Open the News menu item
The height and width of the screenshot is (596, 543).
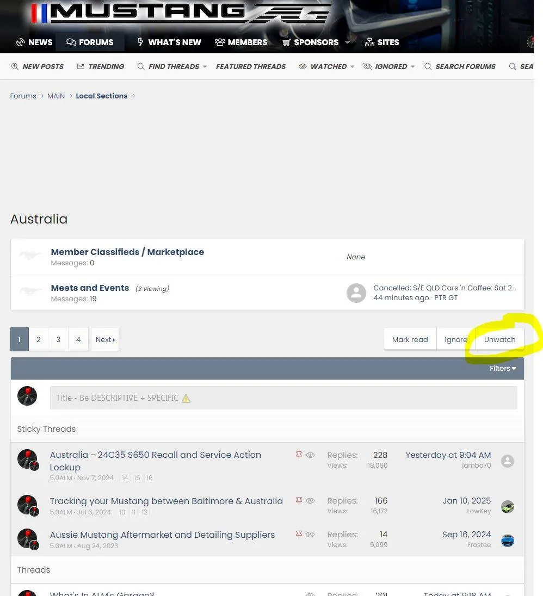pyautogui.click(x=35, y=42)
